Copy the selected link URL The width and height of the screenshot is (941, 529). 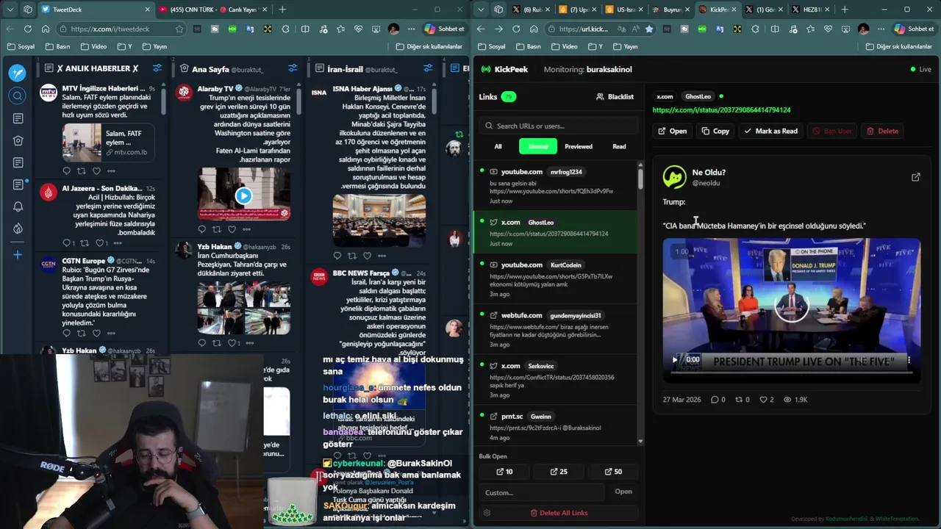pos(715,131)
